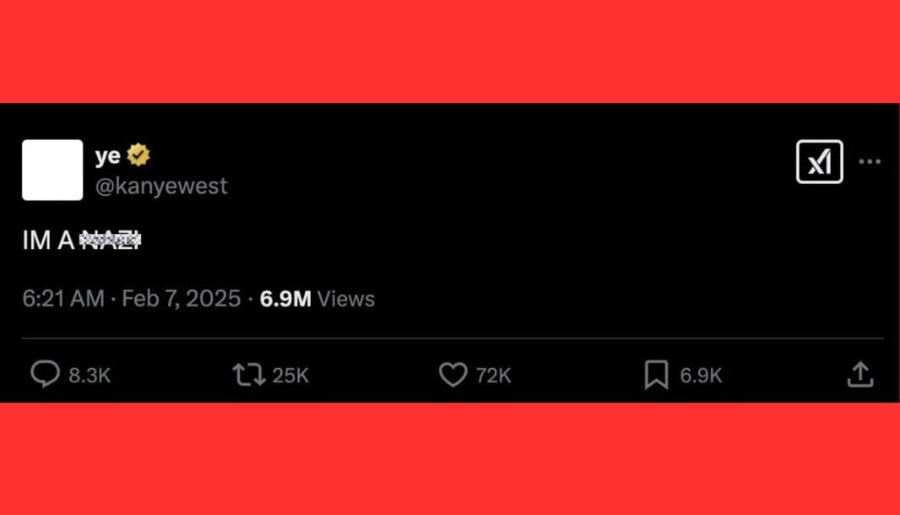The width and height of the screenshot is (900, 515).
Task: Open the post via the X logo icon
Action: pos(818,161)
